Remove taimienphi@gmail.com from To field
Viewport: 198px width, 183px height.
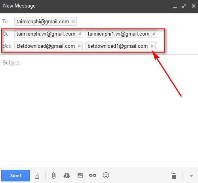tap(73, 21)
